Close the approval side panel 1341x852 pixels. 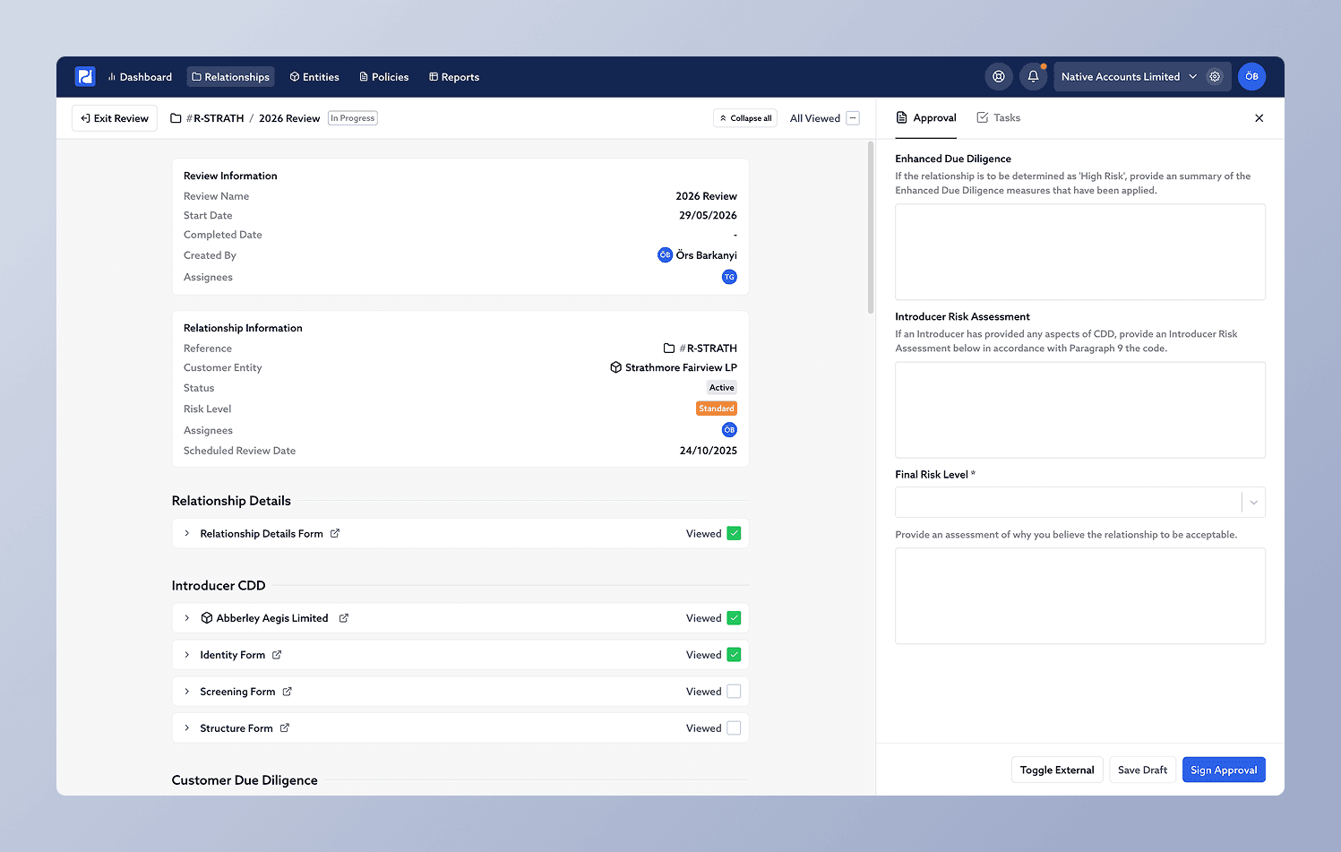pyautogui.click(x=1259, y=118)
